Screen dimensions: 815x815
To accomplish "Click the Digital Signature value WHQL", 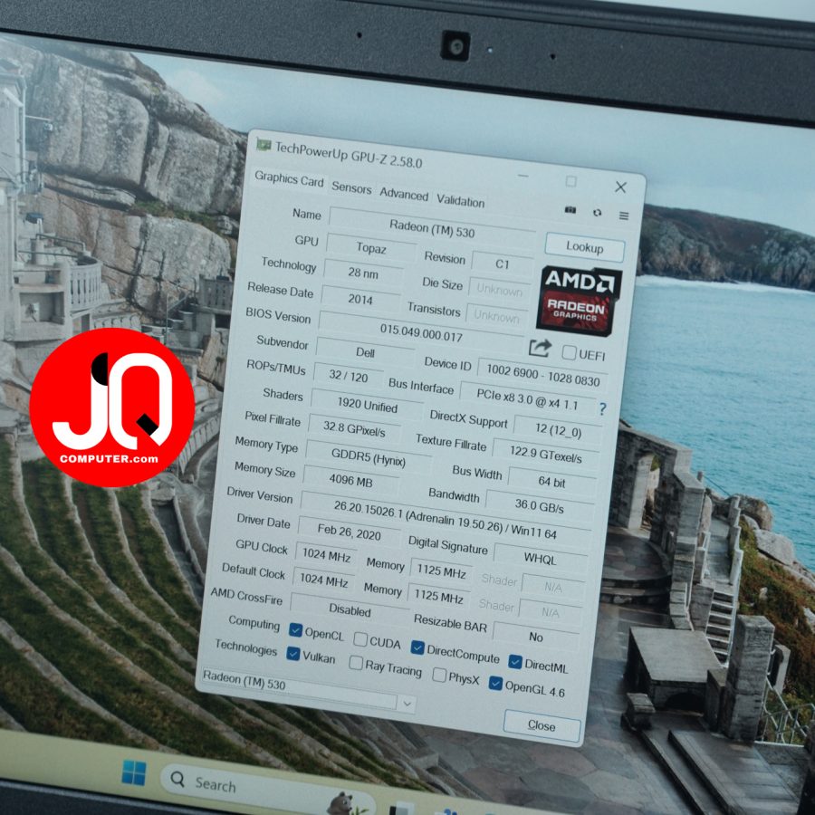I will click(540, 558).
